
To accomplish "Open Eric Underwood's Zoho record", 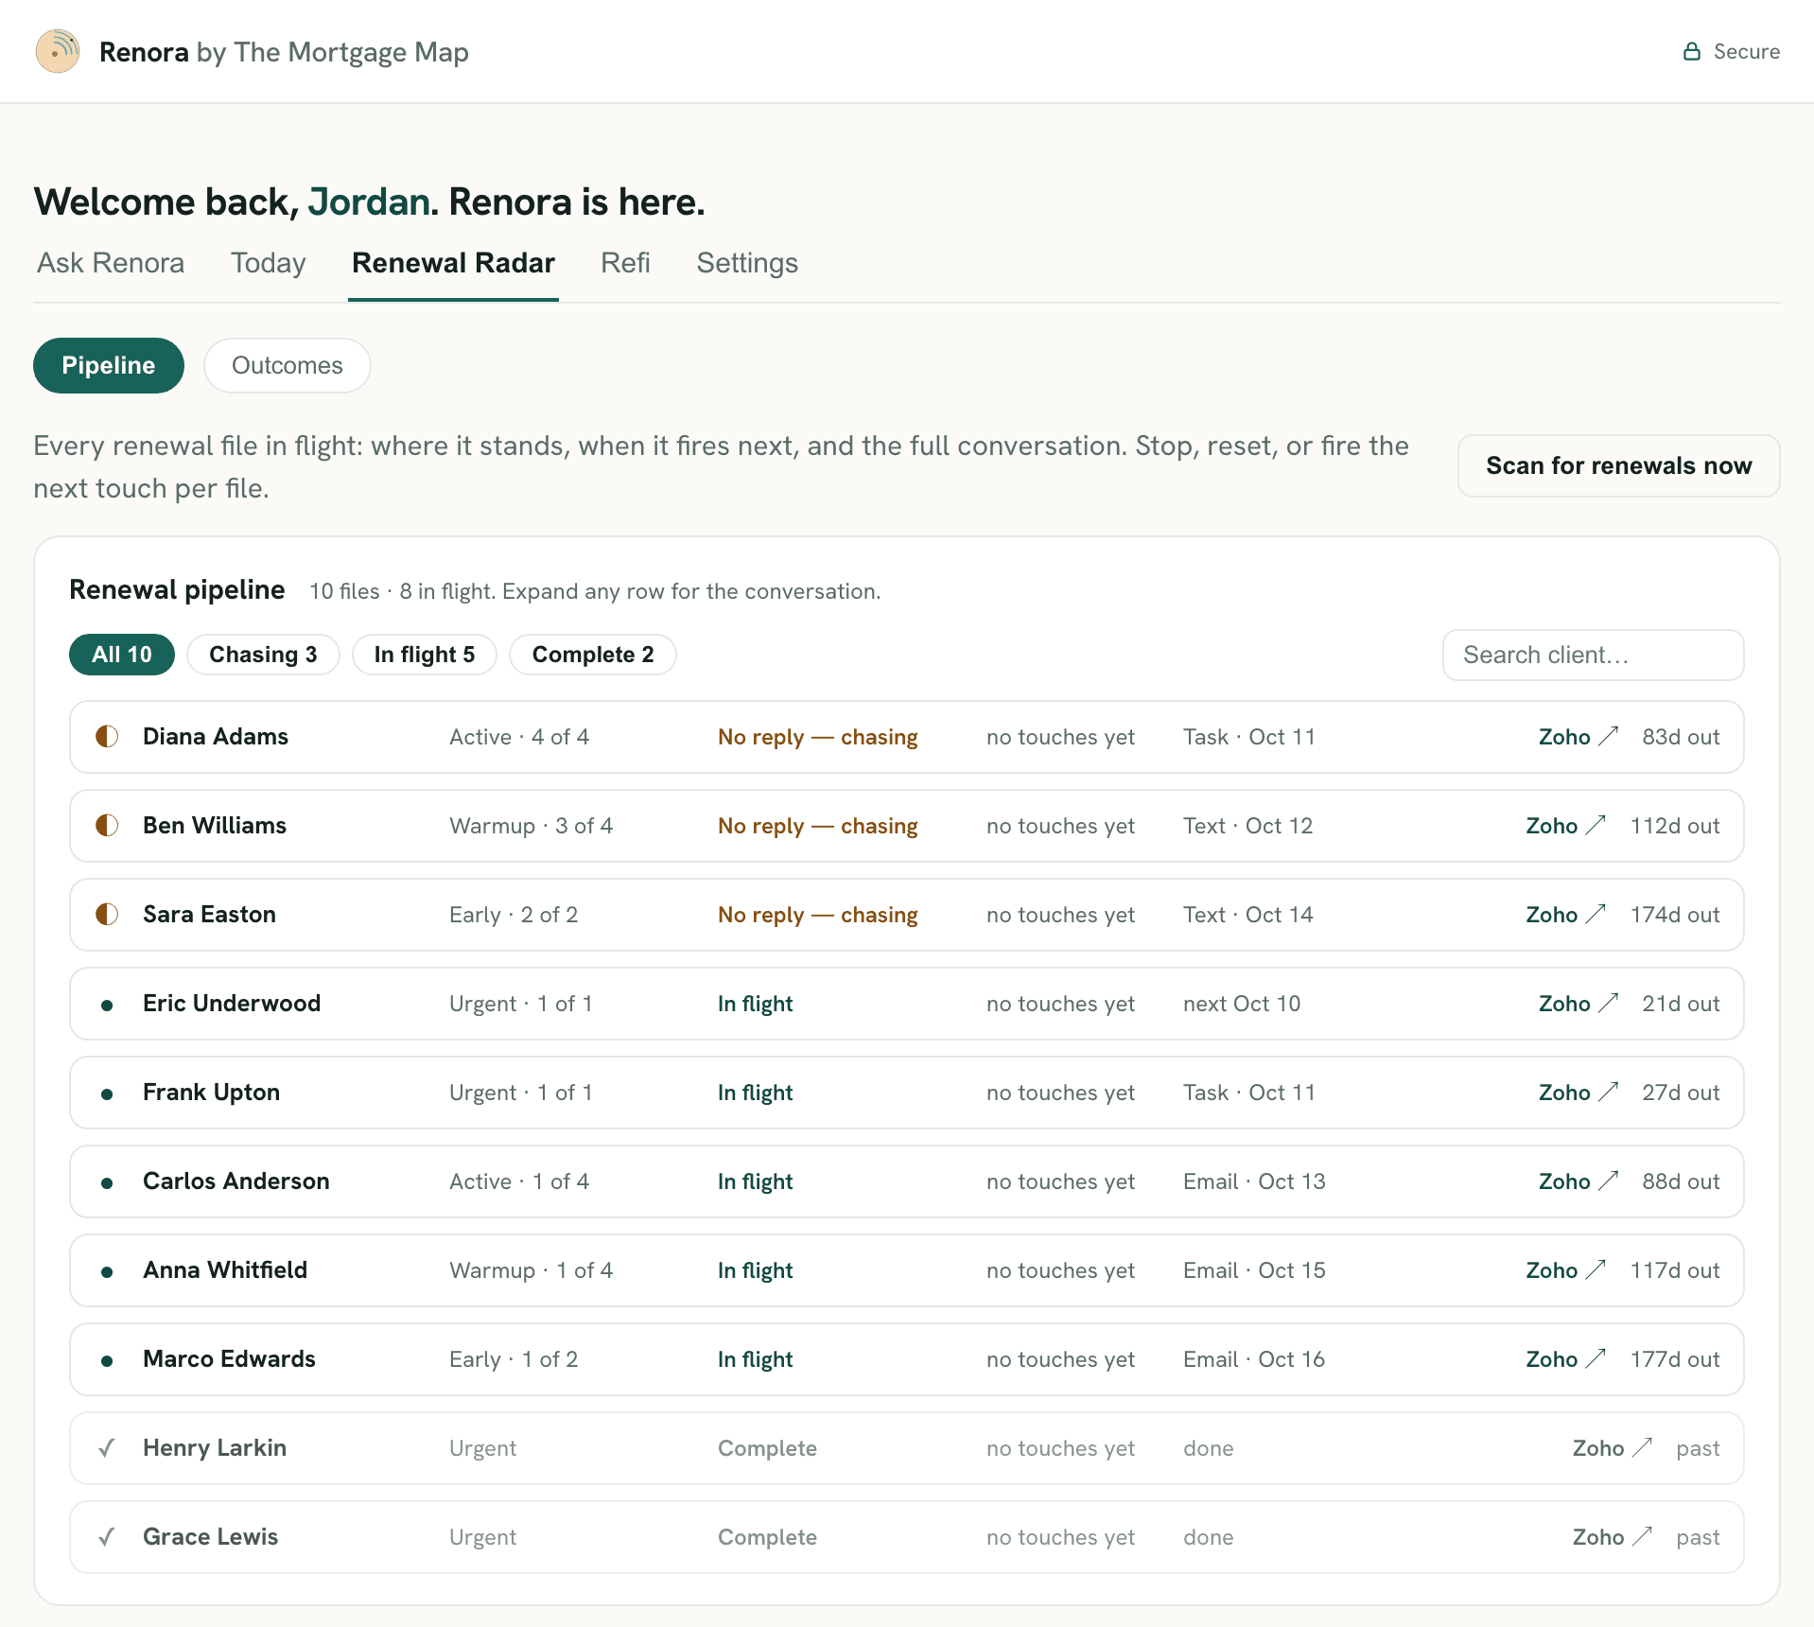I will click(1579, 1004).
